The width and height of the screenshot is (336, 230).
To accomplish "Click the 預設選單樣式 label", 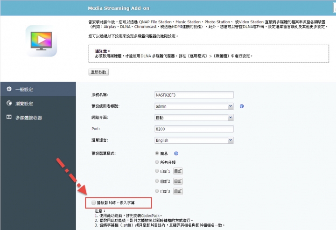I will (x=104, y=153).
